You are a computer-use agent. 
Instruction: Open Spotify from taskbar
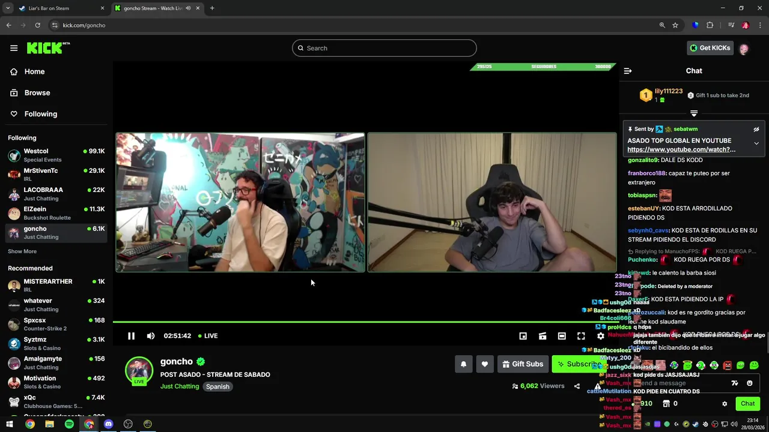pyautogui.click(x=69, y=424)
